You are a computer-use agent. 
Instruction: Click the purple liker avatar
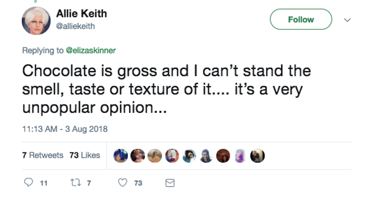[240, 156]
